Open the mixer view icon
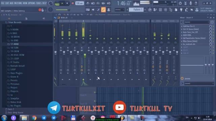Viewport: 216px width, 121px height. point(165,10)
